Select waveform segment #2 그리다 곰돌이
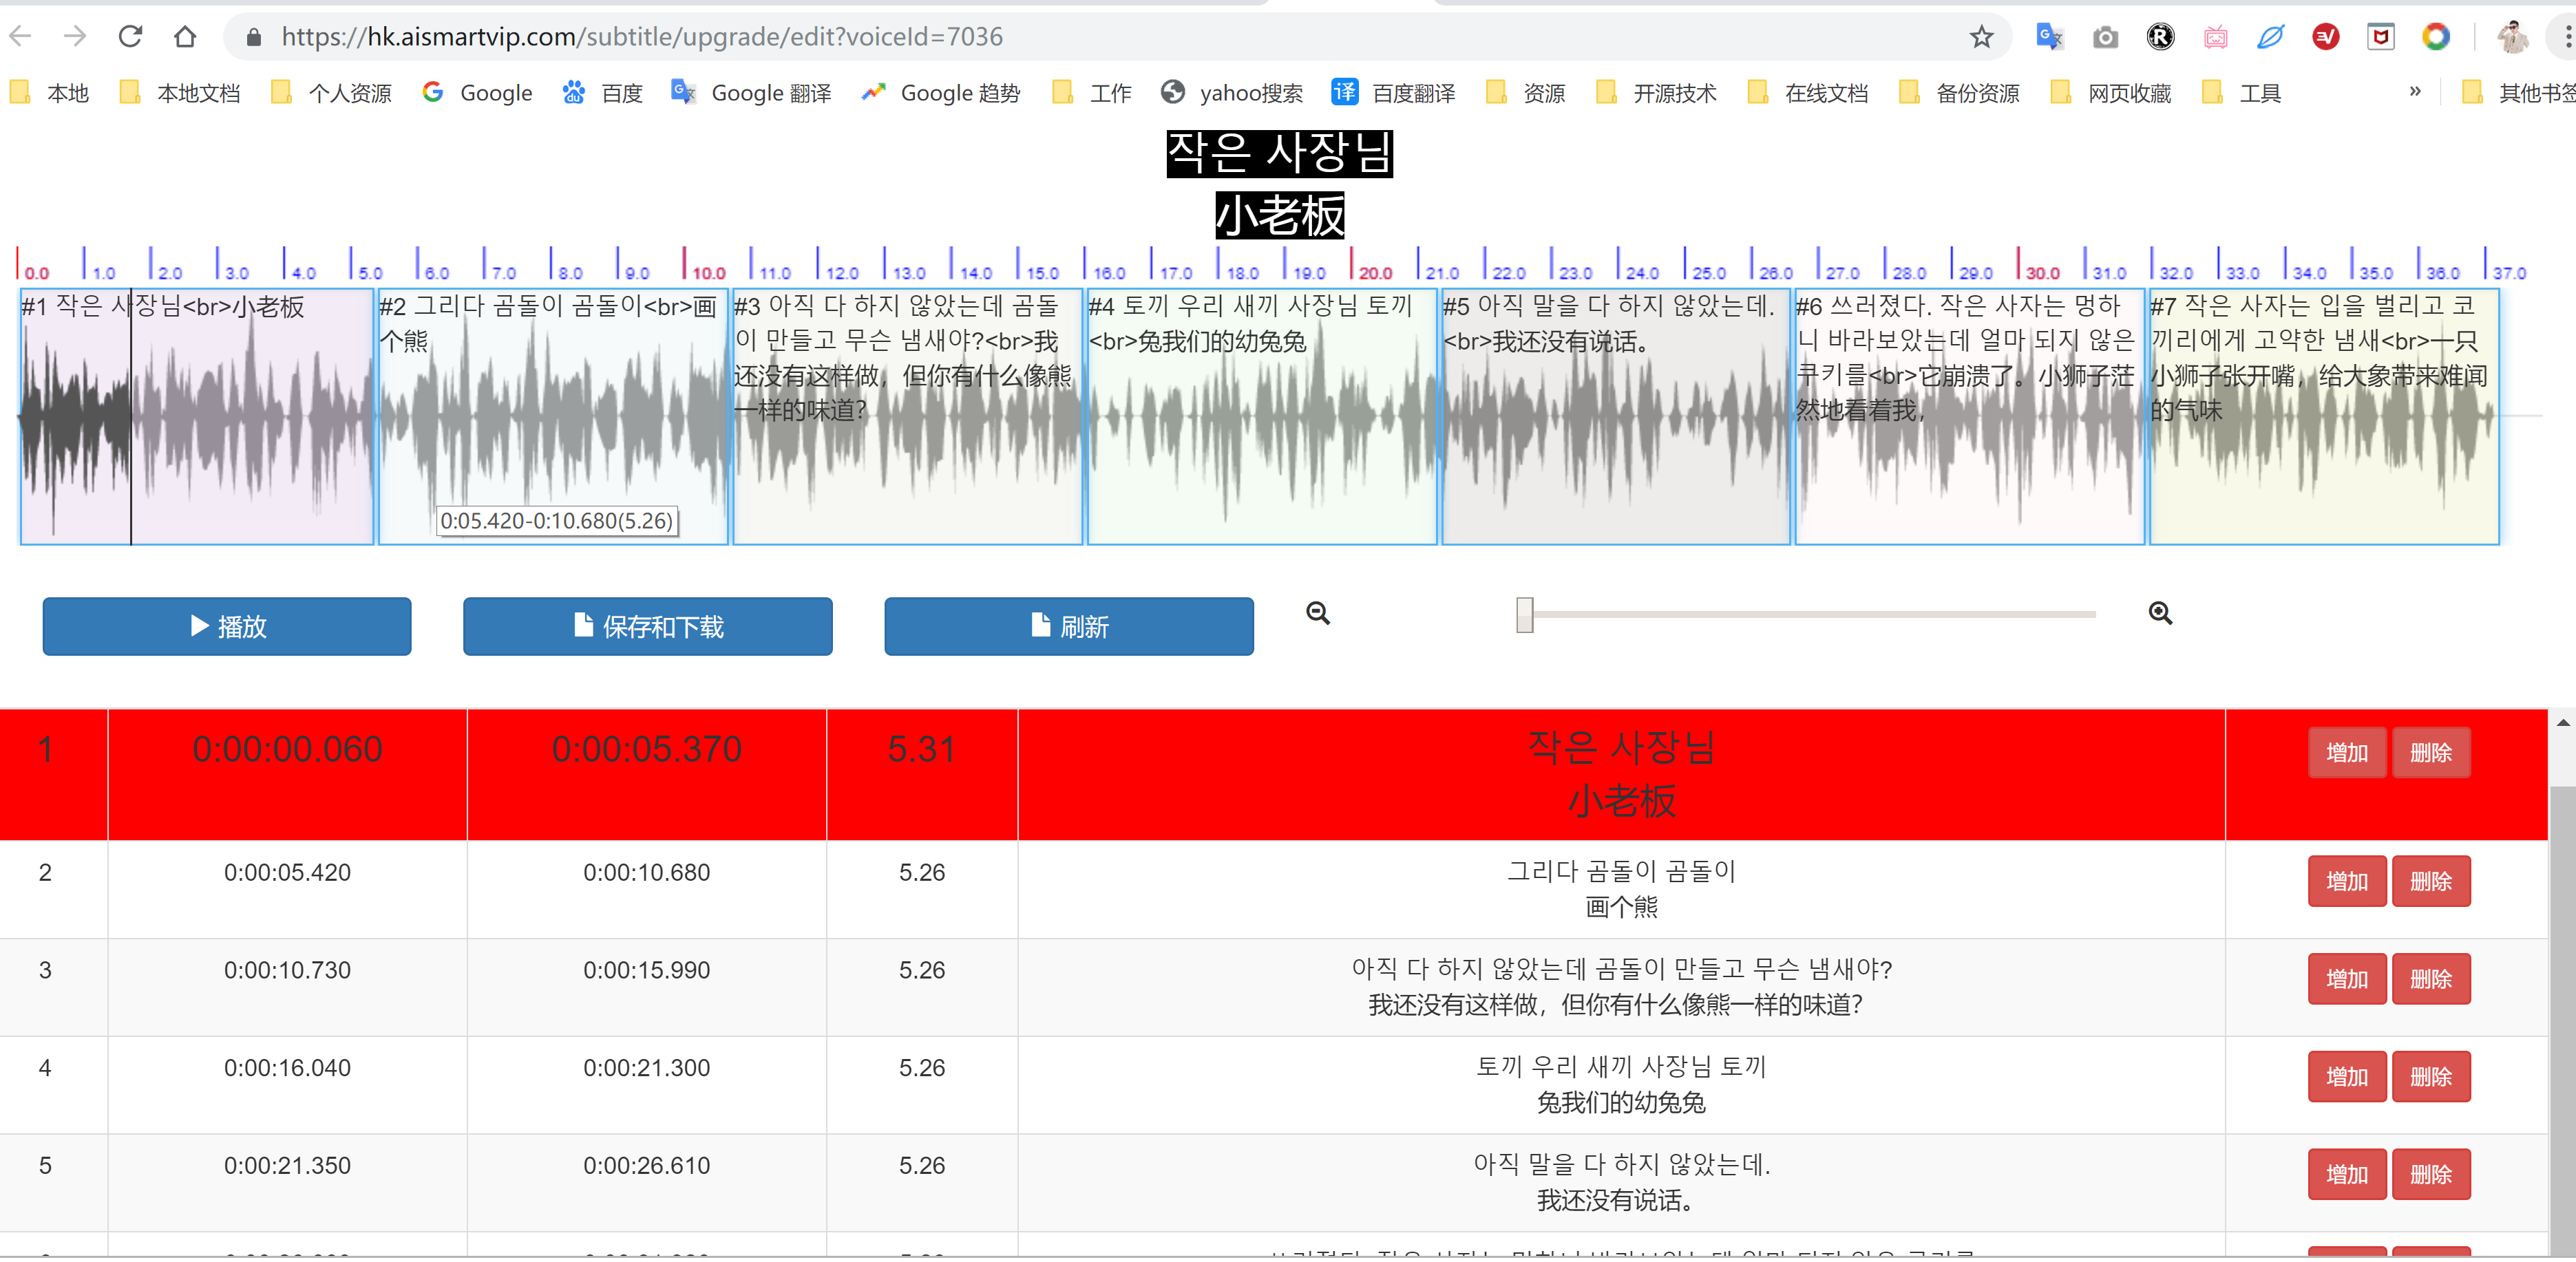The height and width of the screenshot is (1262, 2576). point(553,417)
